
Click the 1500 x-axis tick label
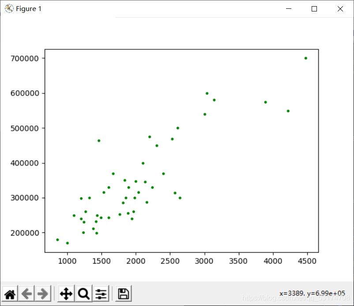(102, 261)
